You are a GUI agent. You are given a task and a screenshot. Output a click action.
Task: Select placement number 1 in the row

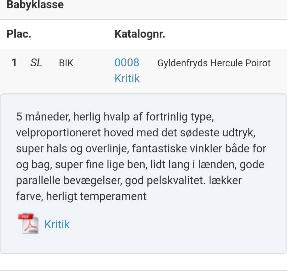pyautogui.click(x=14, y=63)
